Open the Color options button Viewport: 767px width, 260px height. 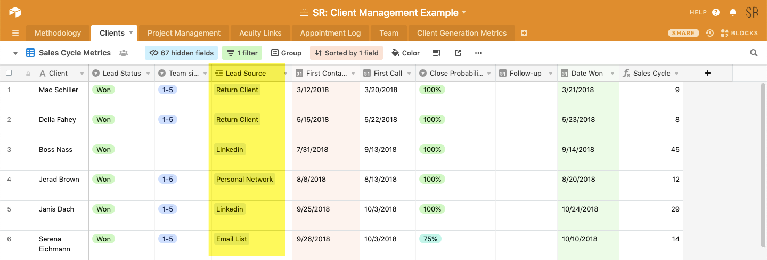[405, 53]
